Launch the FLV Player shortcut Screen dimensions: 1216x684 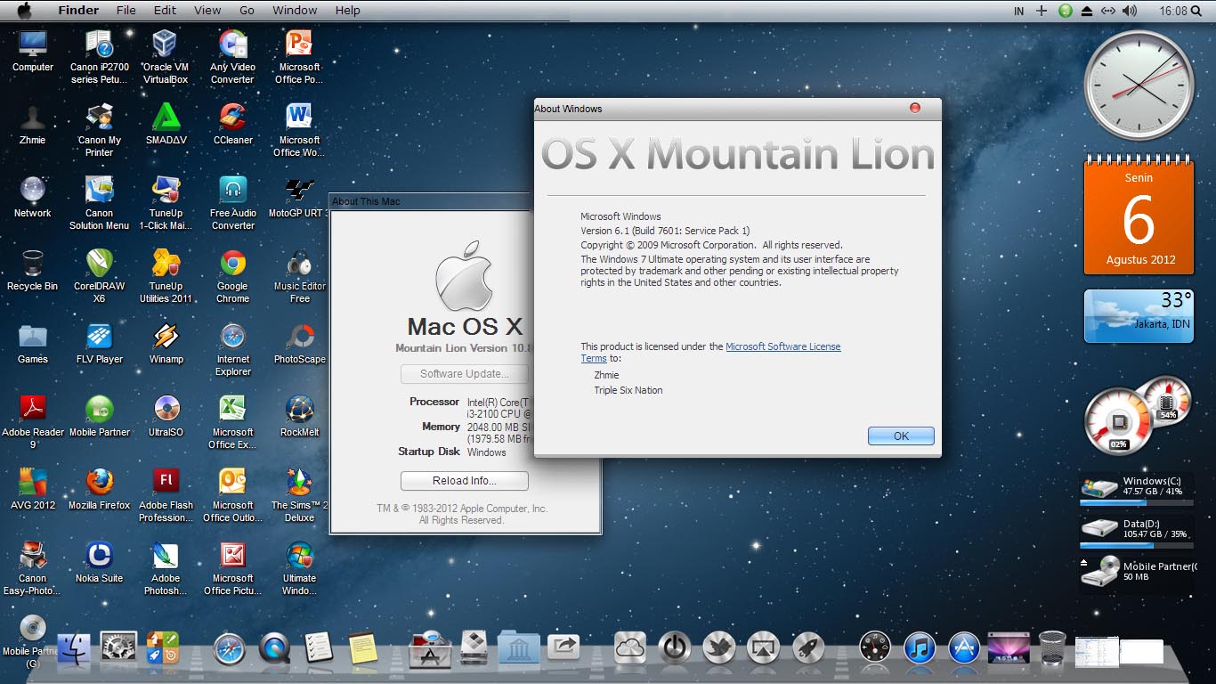click(x=100, y=343)
